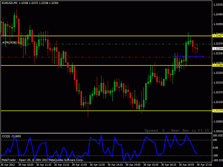The width and height of the screenshot is (223, 167).
Task: Click the 1.32015 price axis value
Action: 218,131
